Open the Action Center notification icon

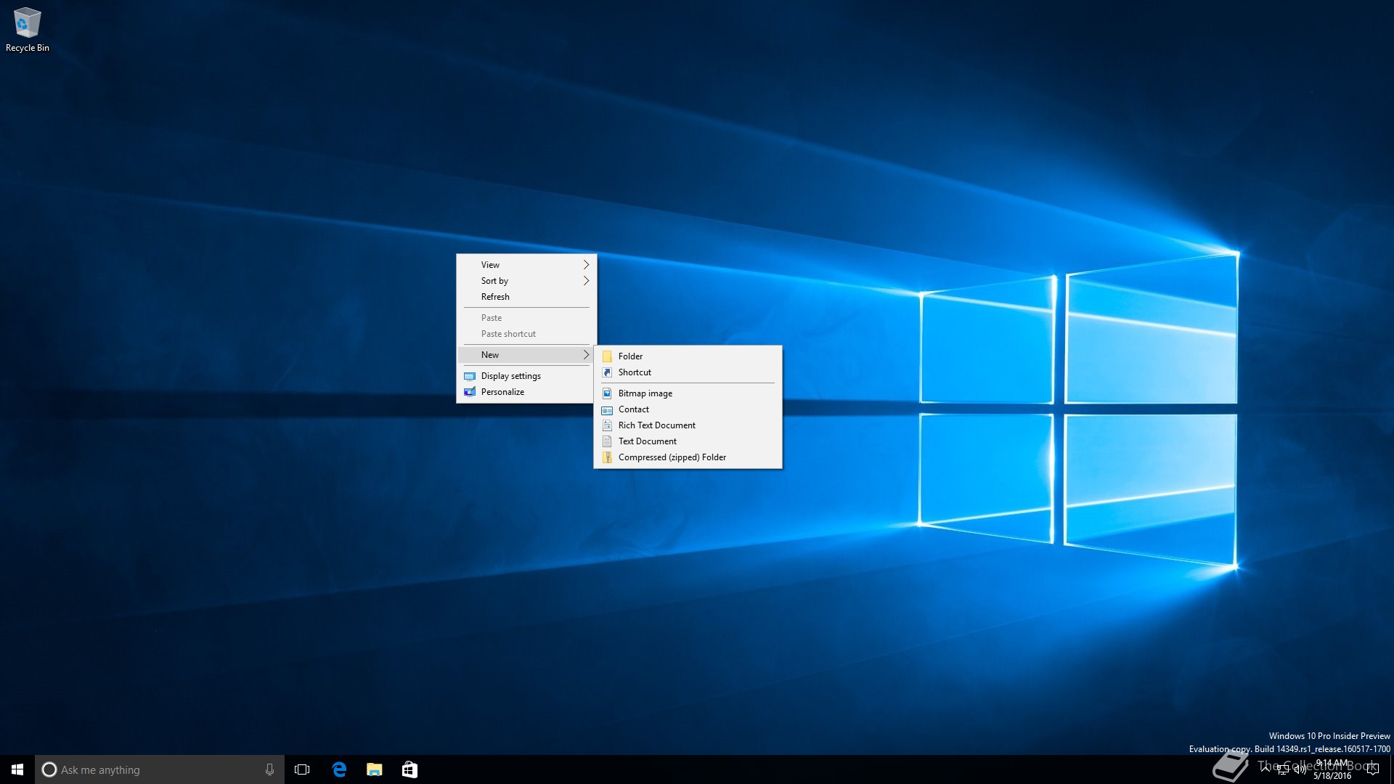[x=1372, y=769]
